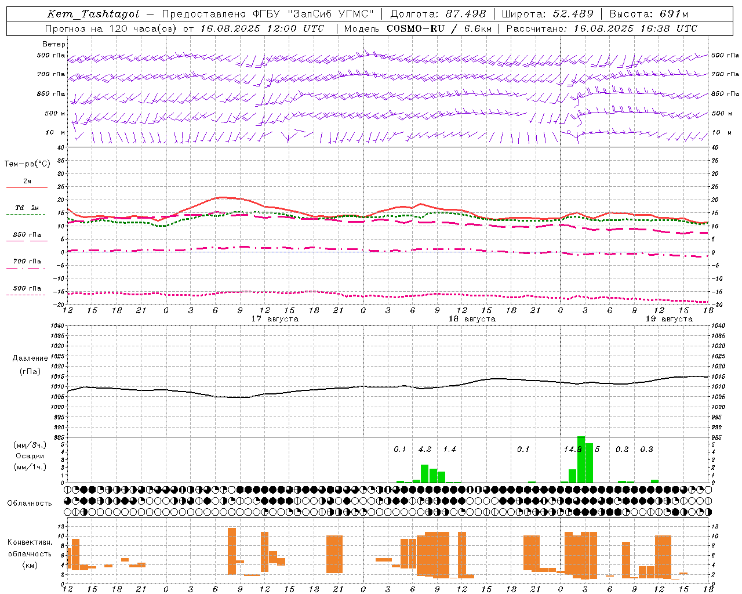742x594 pixels.
Task: Click the 'Облачность' cloud cover label
Action: pyautogui.click(x=30, y=504)
